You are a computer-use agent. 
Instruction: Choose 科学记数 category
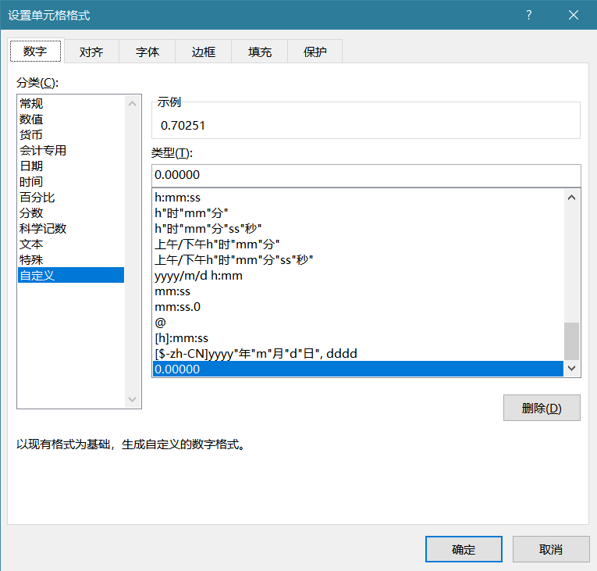click(71, 228)
